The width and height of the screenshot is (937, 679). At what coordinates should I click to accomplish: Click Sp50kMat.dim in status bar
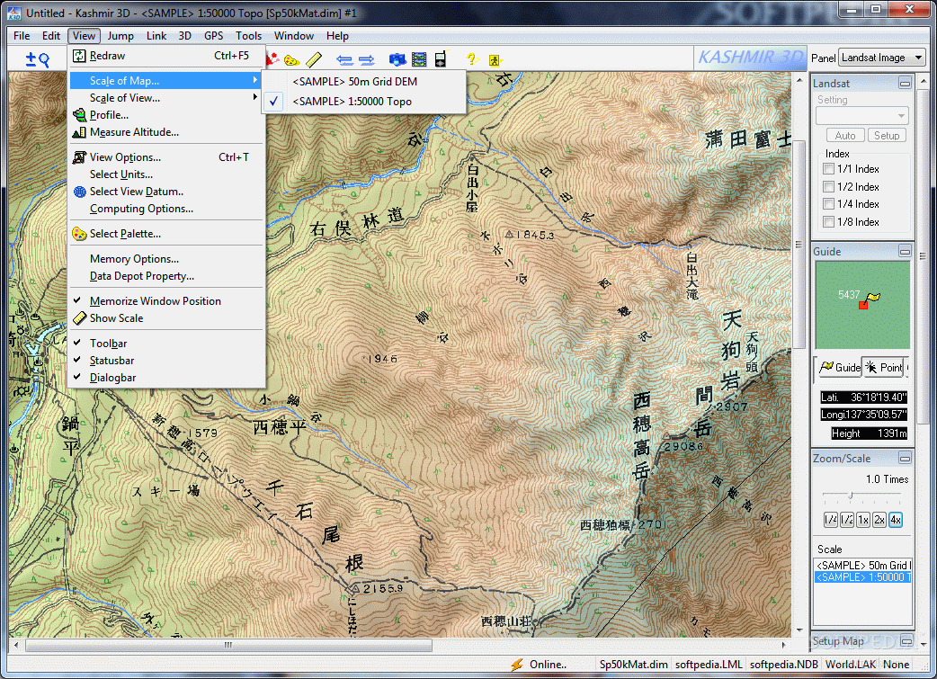(633, 665)
